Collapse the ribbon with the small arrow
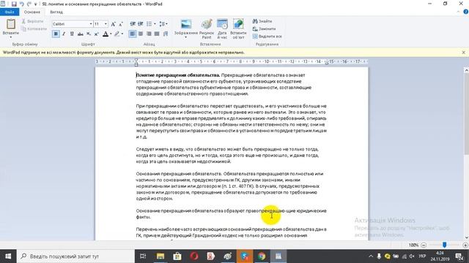The image size is (469, 263). [458, 12]
